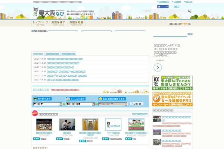Screen dimensions: 224x149
Task: Open the お店を掲載 navigation item
Action: click(76, 23)
